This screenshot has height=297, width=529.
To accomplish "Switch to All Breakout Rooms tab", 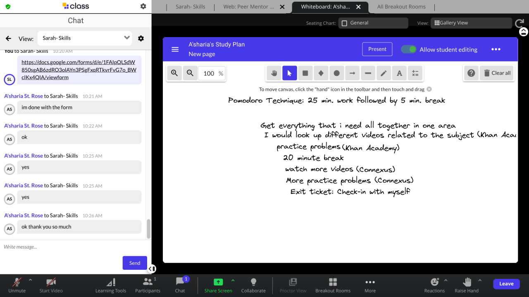I will pos(401,7).
